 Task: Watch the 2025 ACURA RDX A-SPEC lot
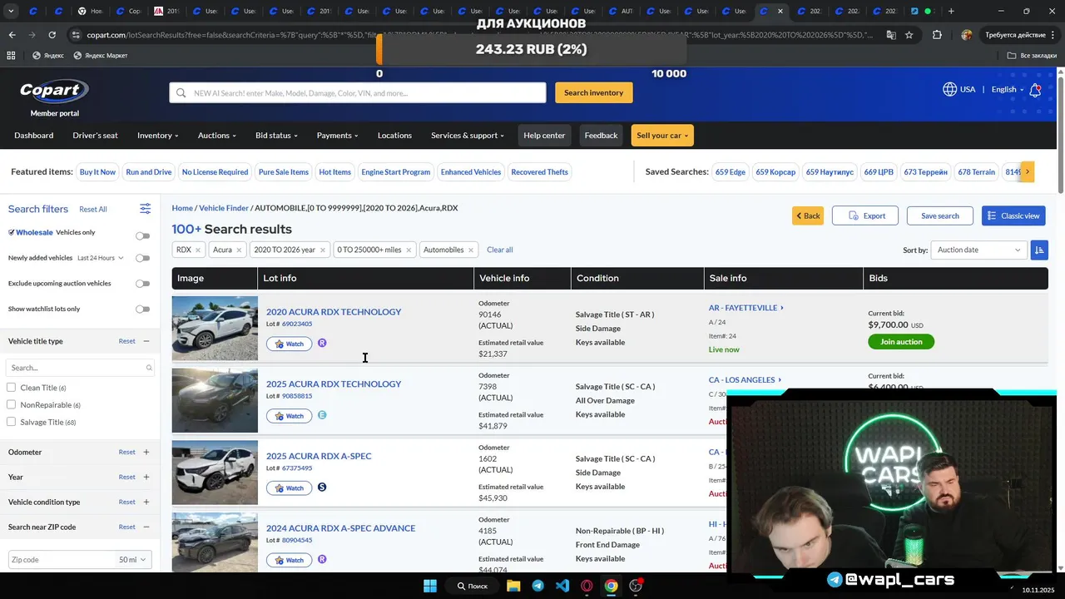pos(289,488)
